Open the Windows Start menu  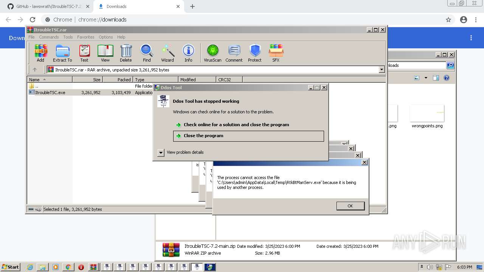click(x=11, y=267)
